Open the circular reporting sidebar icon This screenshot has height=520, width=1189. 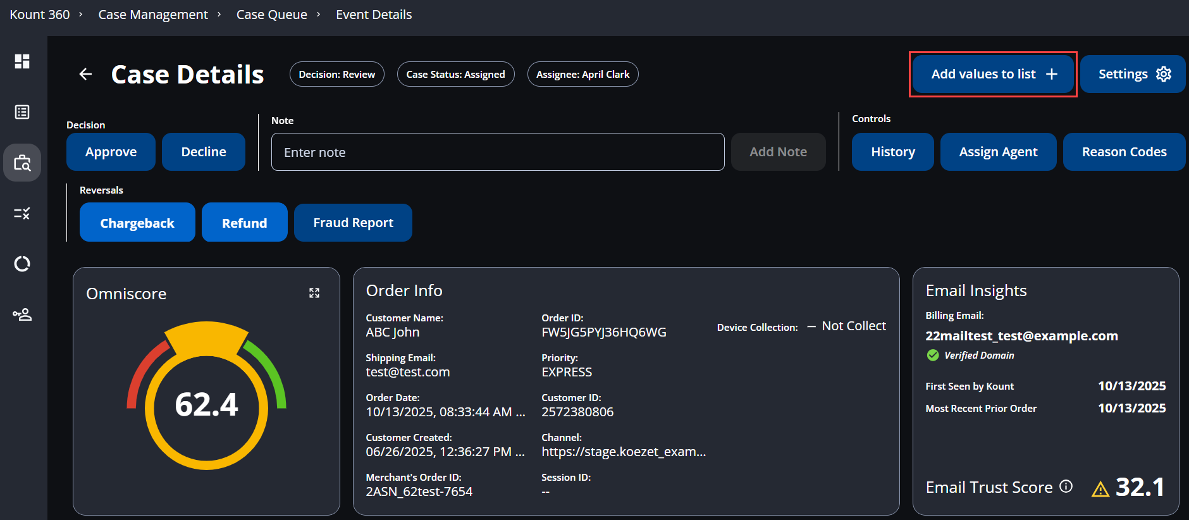pos(22,264)
